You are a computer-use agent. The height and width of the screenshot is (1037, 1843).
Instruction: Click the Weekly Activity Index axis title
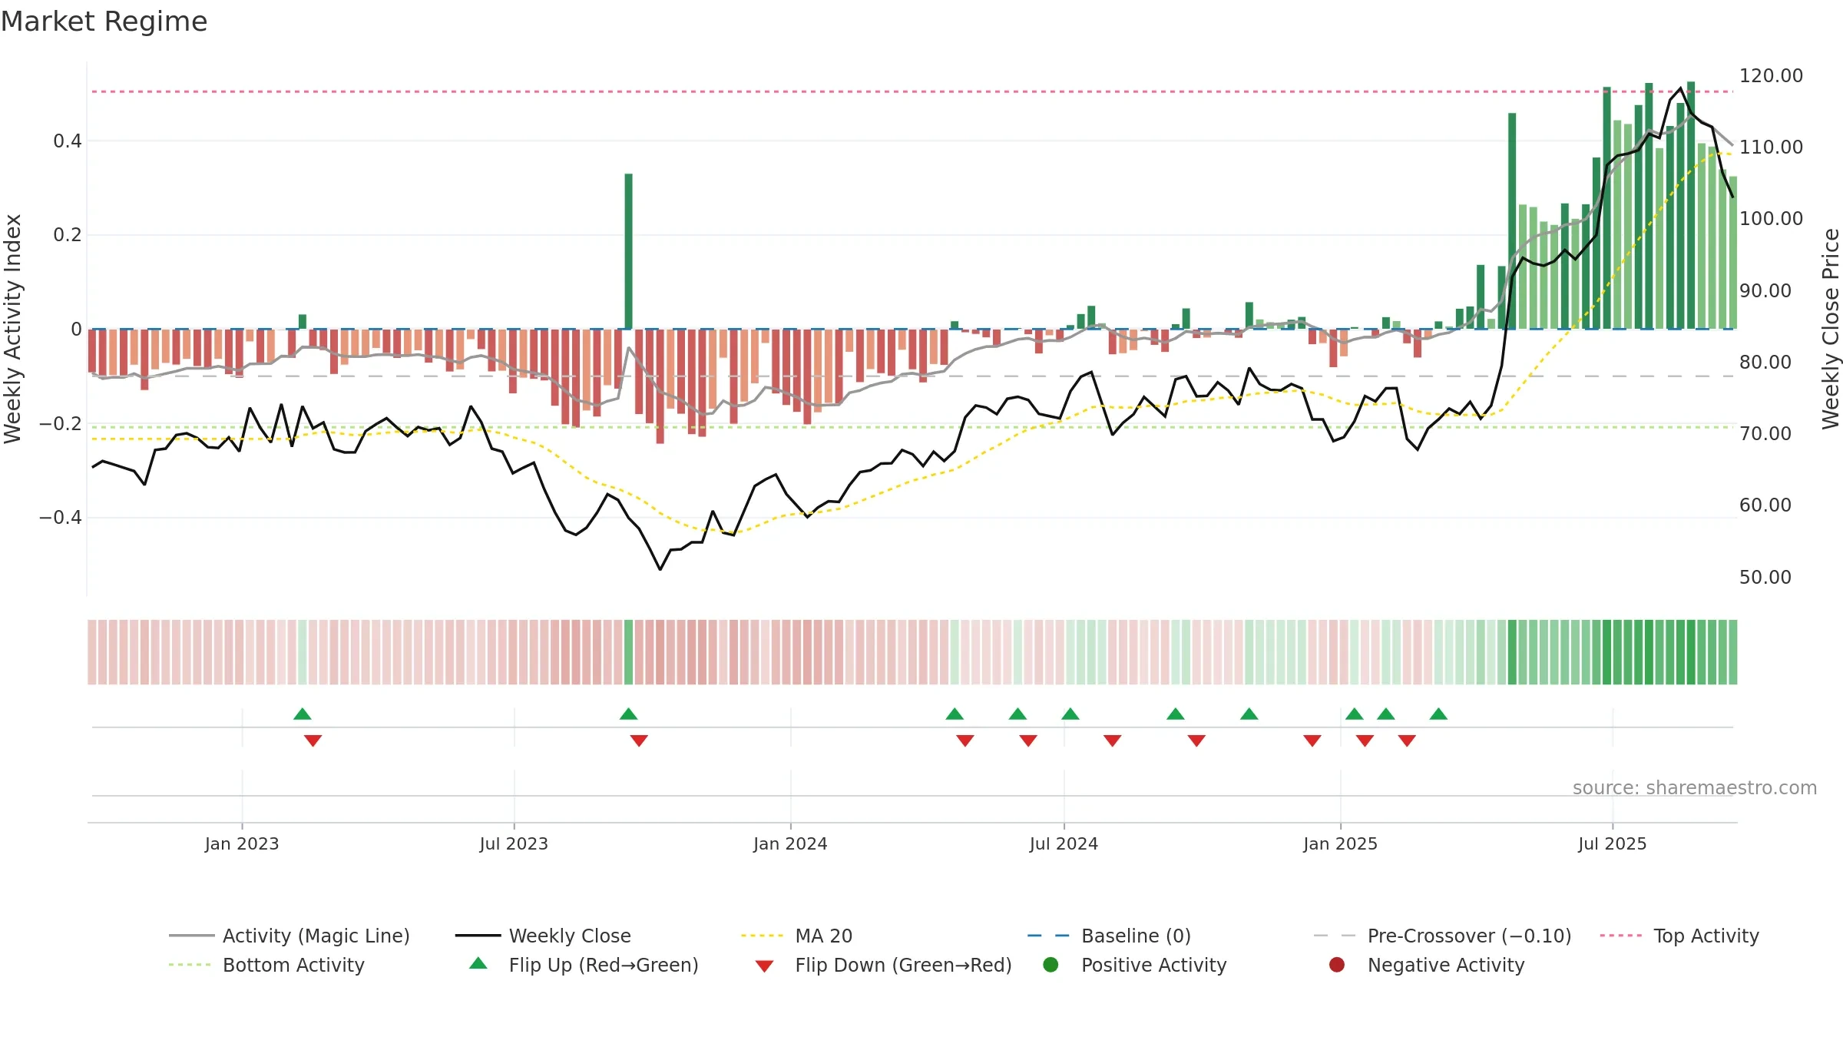[x=12, y=329]
